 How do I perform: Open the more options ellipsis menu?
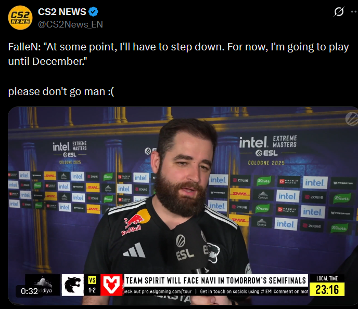click(354, 11)
